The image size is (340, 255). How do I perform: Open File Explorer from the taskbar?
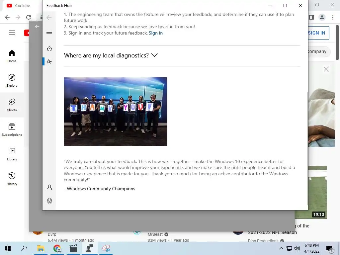(41, 248)
